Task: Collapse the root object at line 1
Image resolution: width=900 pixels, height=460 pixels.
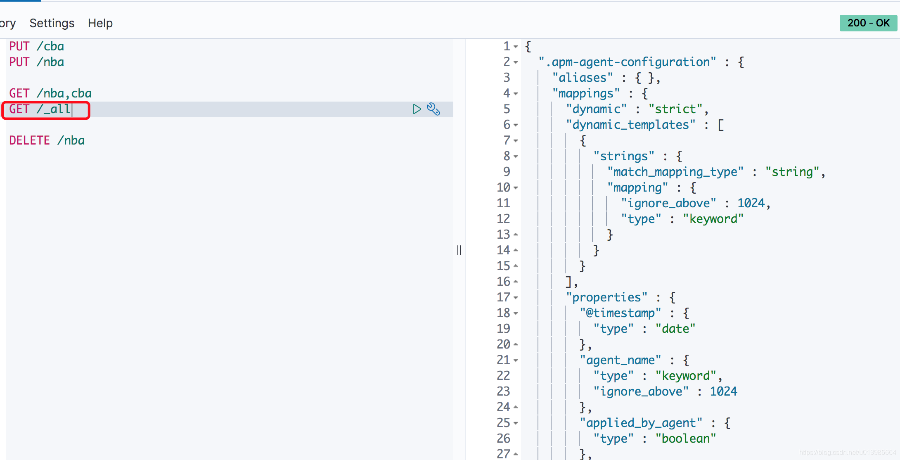Action: (x=516, y=47)
